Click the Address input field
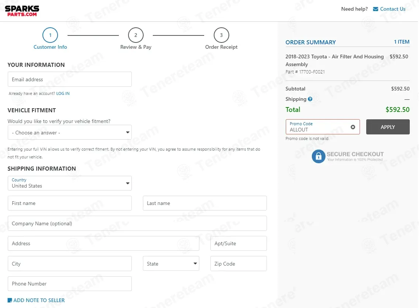The width and height of the screenshot is (419, 308). pos(103,243)
